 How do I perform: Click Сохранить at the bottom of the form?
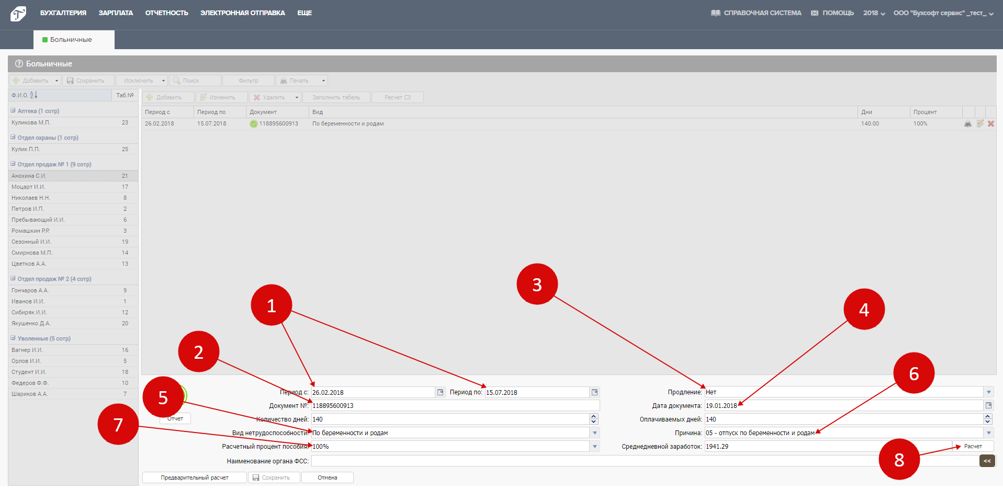click(x=274, y=477)
